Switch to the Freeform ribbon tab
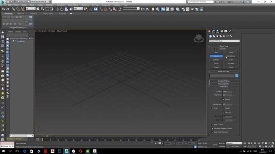The image size is (275, 154). (20, 14)
